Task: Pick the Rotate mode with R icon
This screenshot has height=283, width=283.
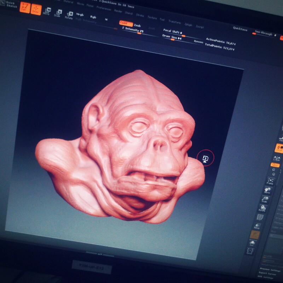Action: 69,16
